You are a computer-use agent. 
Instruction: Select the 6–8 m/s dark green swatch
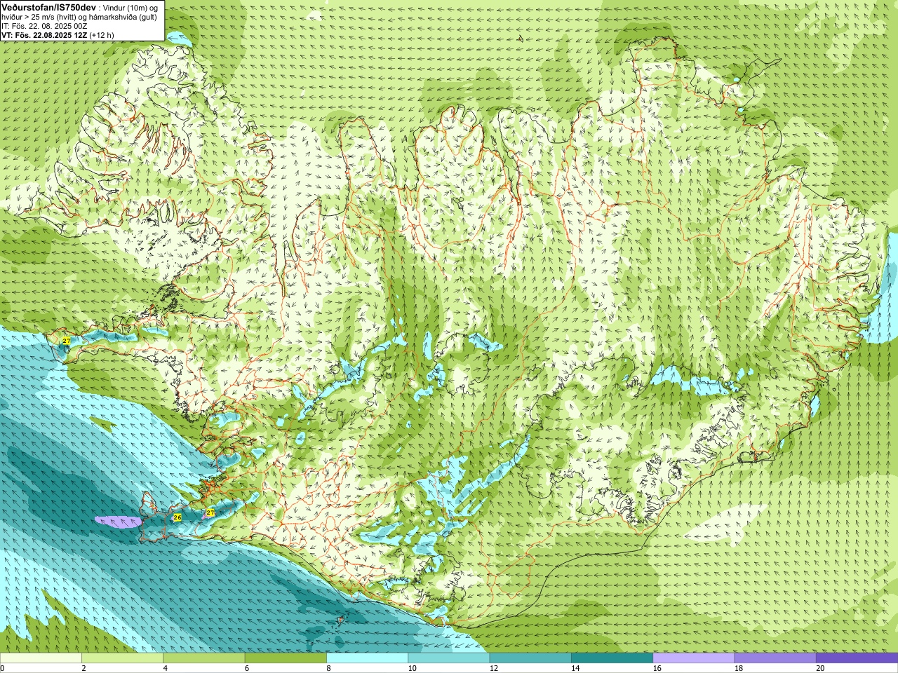pos(286,658)
